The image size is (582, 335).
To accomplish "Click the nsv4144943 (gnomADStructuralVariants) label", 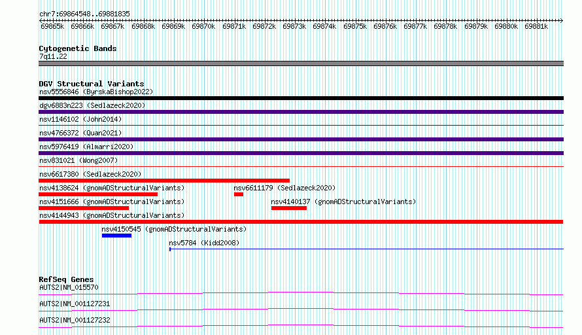I will coord(112,215).
